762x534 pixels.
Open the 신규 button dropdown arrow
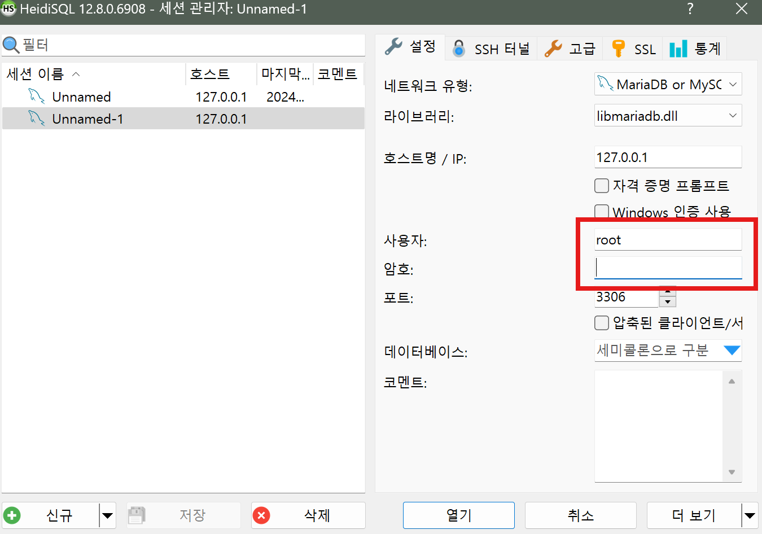pyautogui.click(x=107, y=515)
